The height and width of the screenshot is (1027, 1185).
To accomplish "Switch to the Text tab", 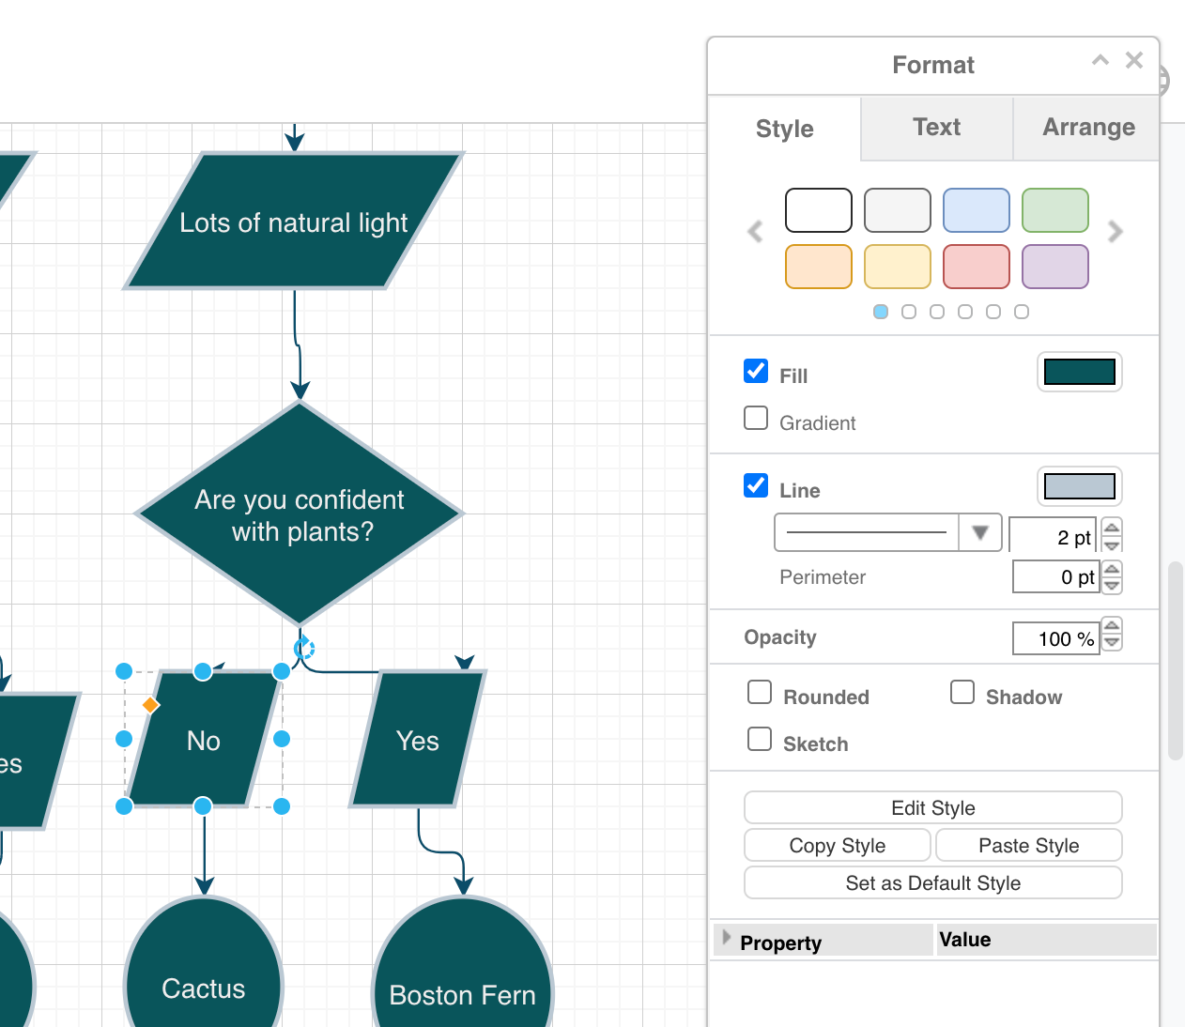I will pyautogui.click(x=935, y=128).
